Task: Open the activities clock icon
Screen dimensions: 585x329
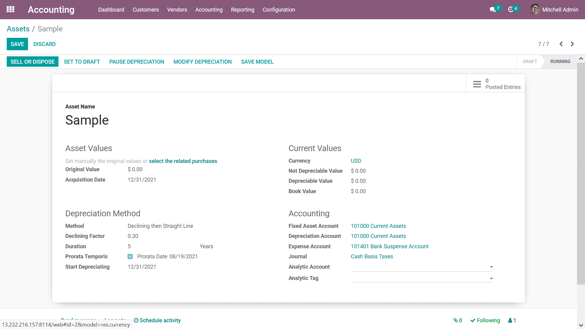Action: [511, 9]
